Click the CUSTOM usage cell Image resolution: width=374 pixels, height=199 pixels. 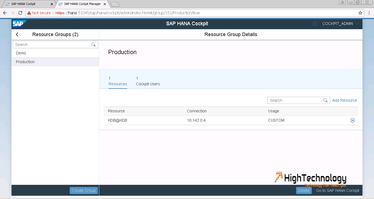276,120
